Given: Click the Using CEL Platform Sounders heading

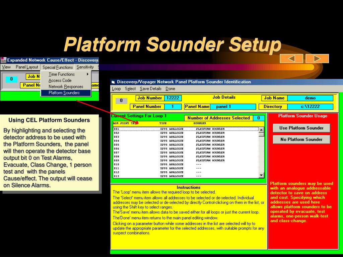Looking at the screenshot, I should (x=49, y=120).
